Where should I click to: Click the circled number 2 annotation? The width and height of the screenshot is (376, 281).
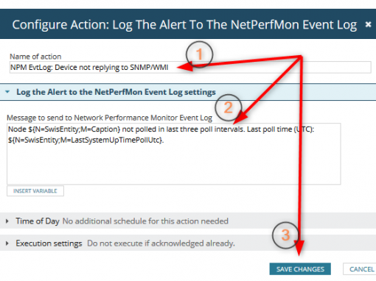[229, 107]
